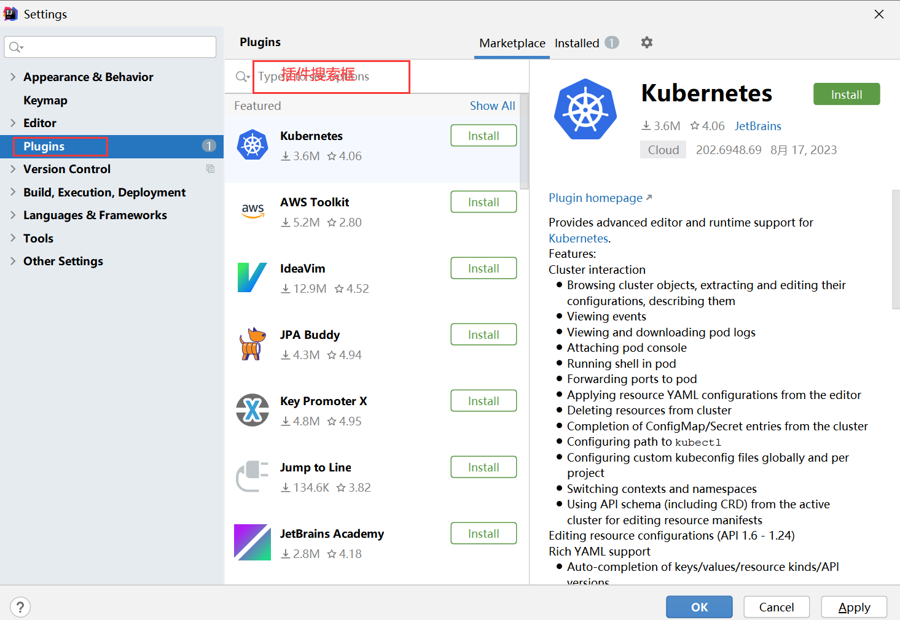Viewport: 900px width, 620px height.
Task: Install the Key Promoter X plugin
Action: coord(483,401)
